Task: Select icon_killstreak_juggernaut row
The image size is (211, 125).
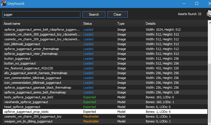Action: 105,44
